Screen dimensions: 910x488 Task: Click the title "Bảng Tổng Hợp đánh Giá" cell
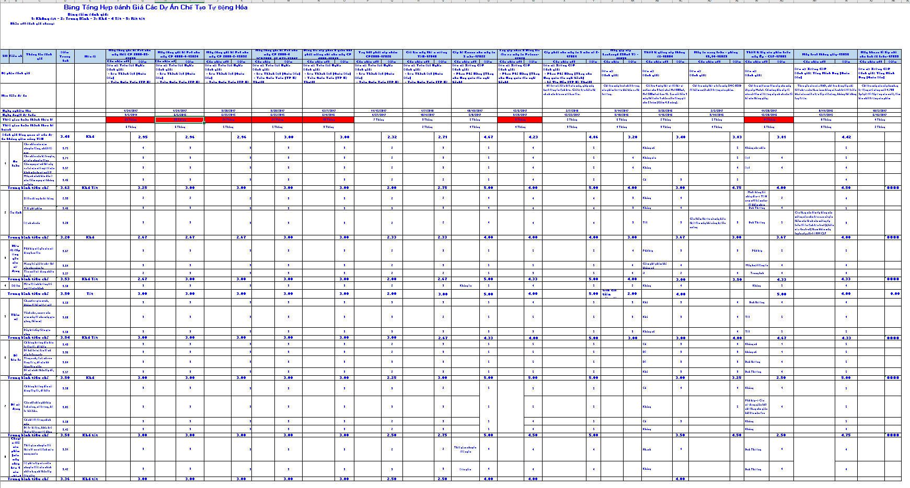coord(155,8)
